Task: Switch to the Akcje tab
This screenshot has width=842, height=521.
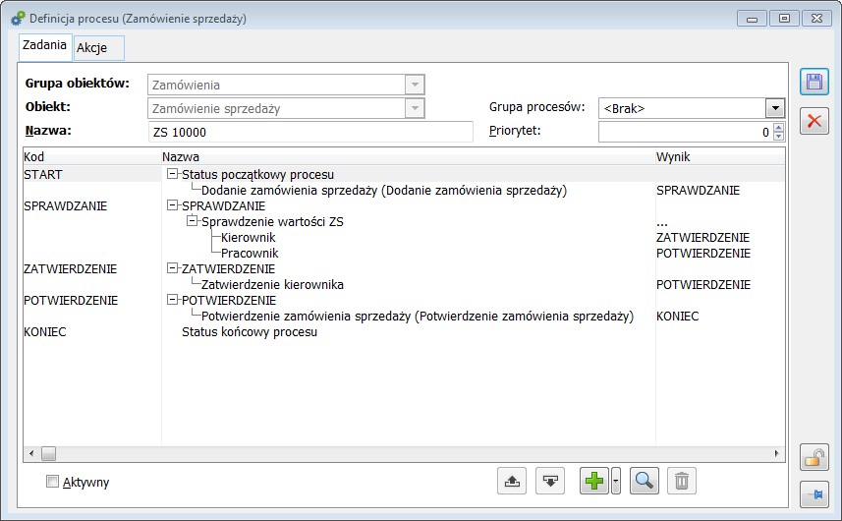Action: (99, 48)
